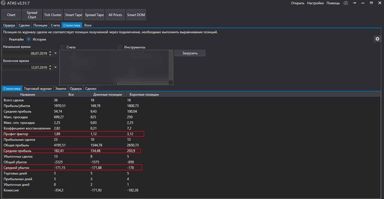Open the screenshot camera tool in title bar
The image size is (384, 199).
[x=345, y=3]
